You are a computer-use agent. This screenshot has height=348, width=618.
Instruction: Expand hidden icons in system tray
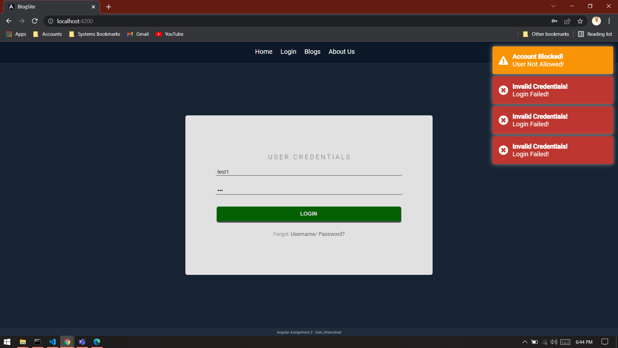pyautogui.click(x=524, y=342)
